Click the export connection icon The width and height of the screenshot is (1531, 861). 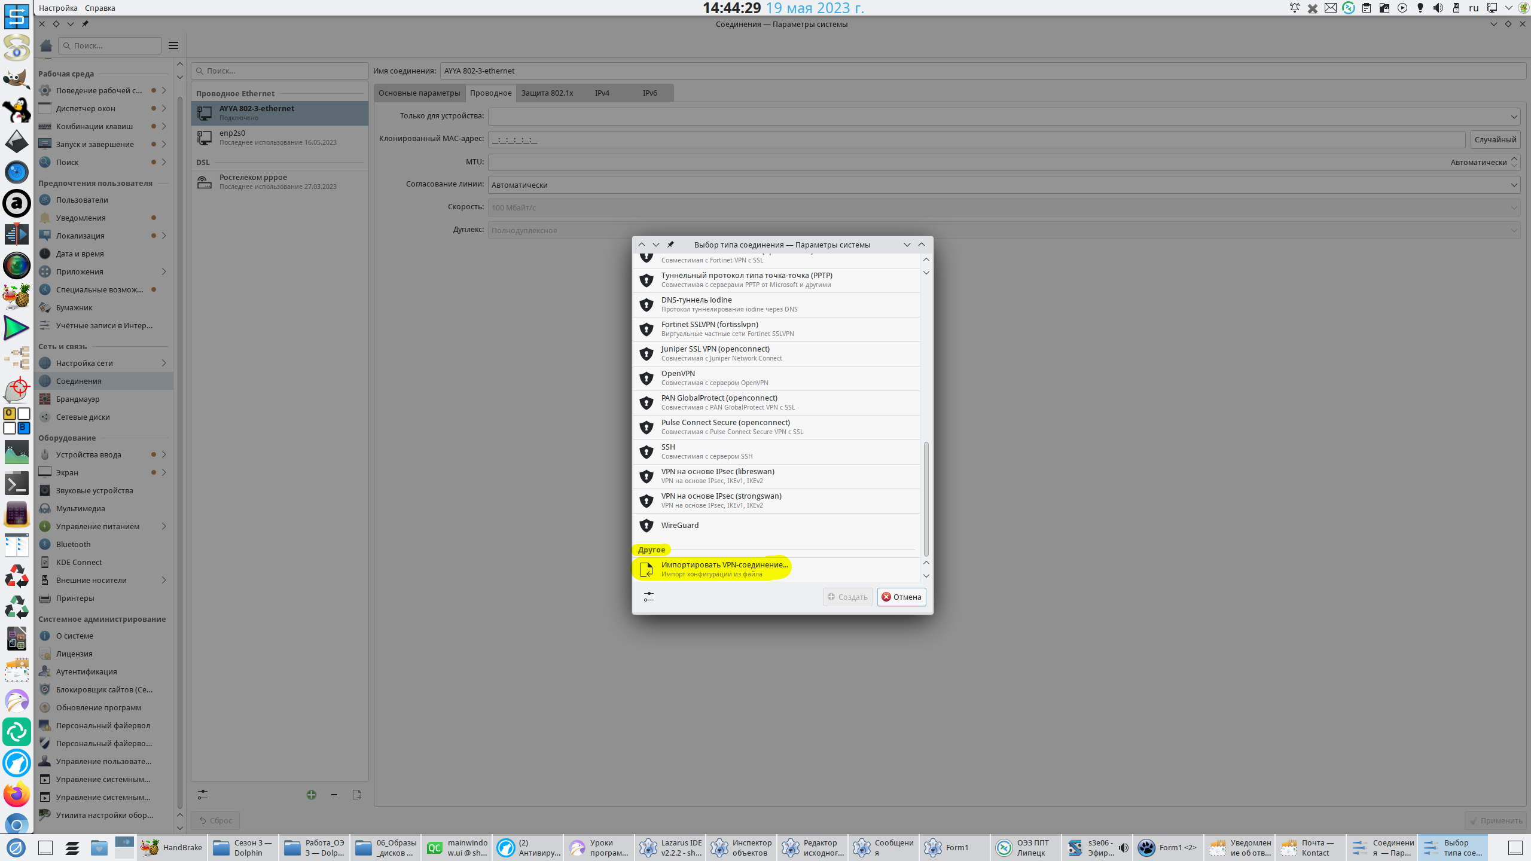tap(357, 795)
